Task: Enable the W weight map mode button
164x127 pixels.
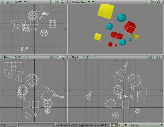Action: 114,125
